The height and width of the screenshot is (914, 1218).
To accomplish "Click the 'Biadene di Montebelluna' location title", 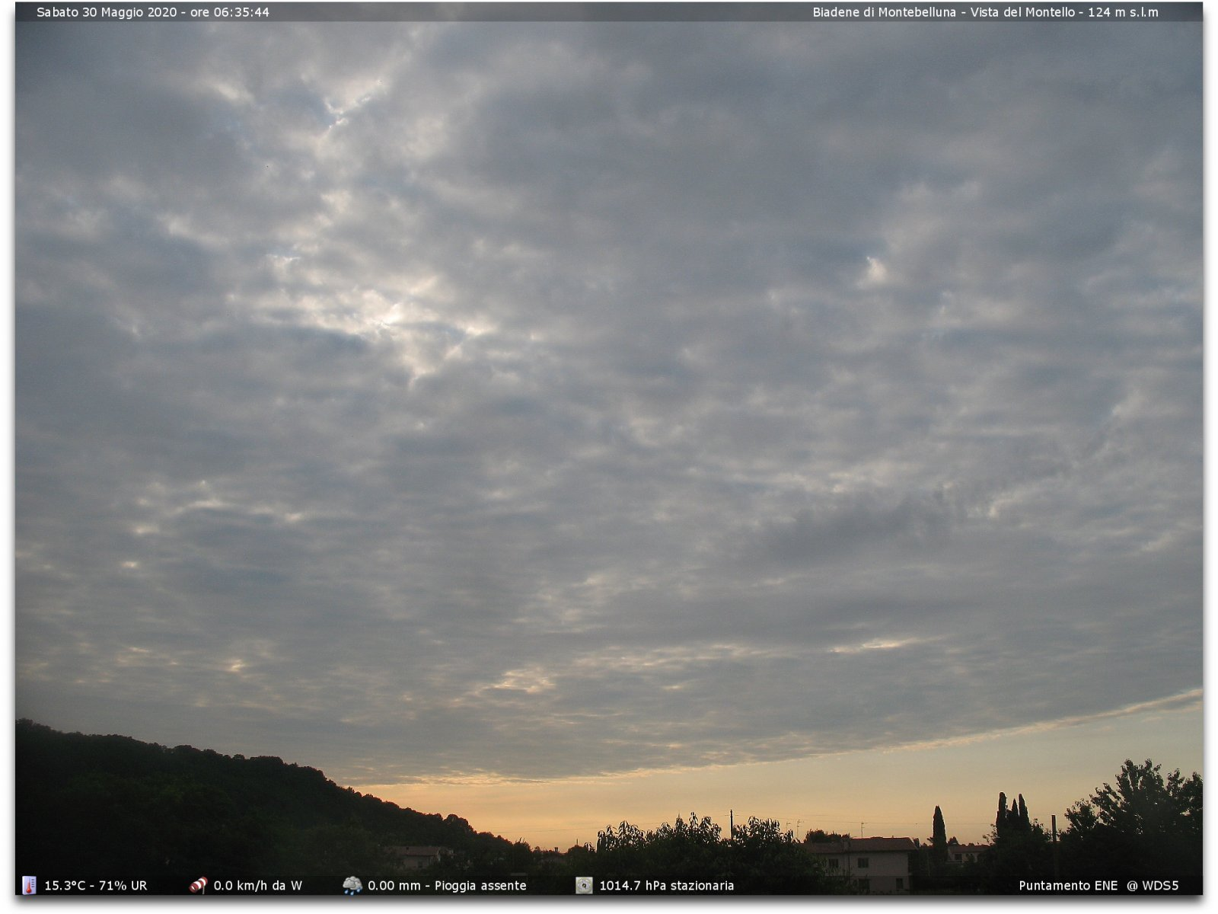I will pyautogui.click(x=884, y=12).
